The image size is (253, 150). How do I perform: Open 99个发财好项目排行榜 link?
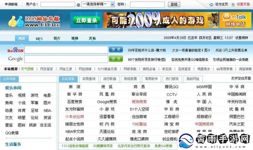[x=147, y=60]
